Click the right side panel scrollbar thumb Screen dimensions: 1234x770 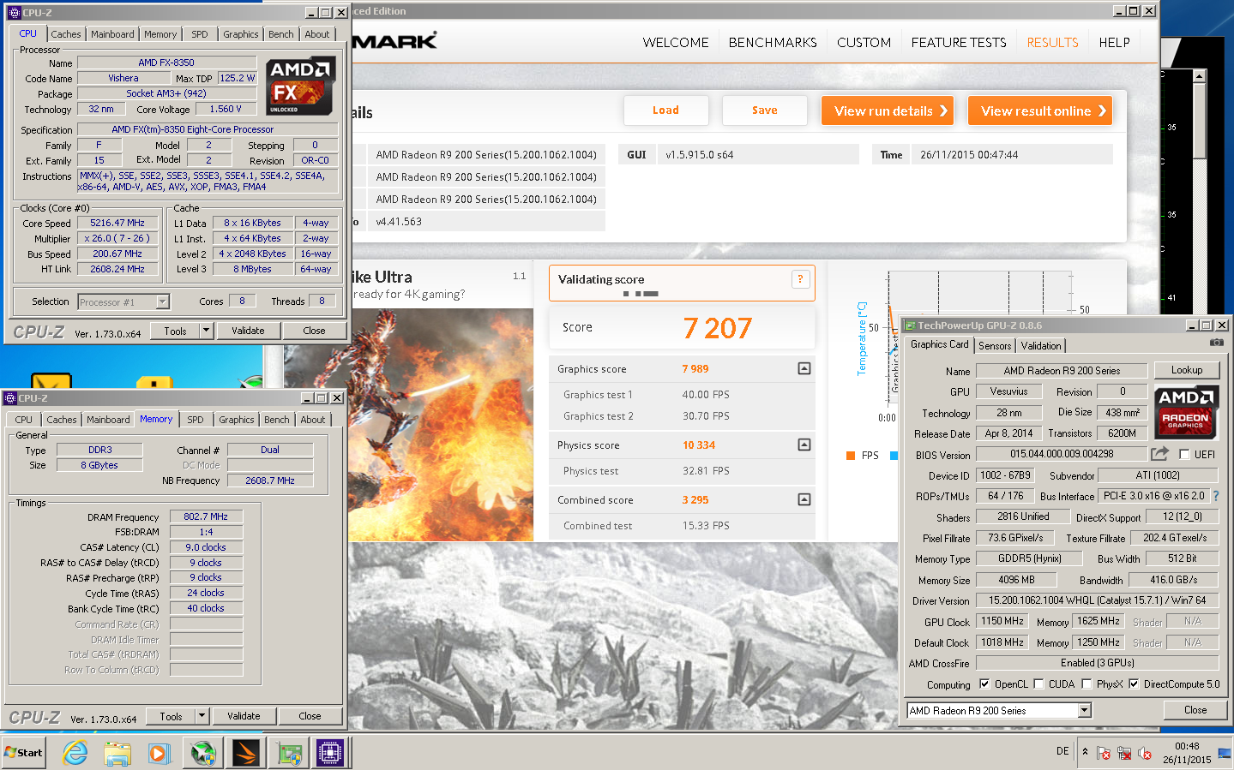pos(1199,120)
